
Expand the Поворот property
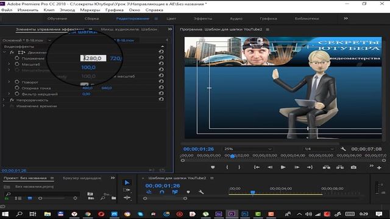coord(9,82)
